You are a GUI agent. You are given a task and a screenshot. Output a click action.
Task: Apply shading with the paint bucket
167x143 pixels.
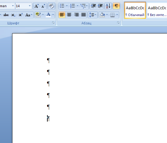pyautogui.click(x=102, y=15)
